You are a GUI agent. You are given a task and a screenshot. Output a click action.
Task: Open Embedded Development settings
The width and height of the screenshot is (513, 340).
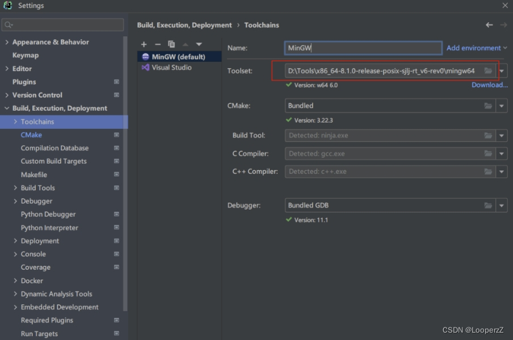[x=60, y=307]
